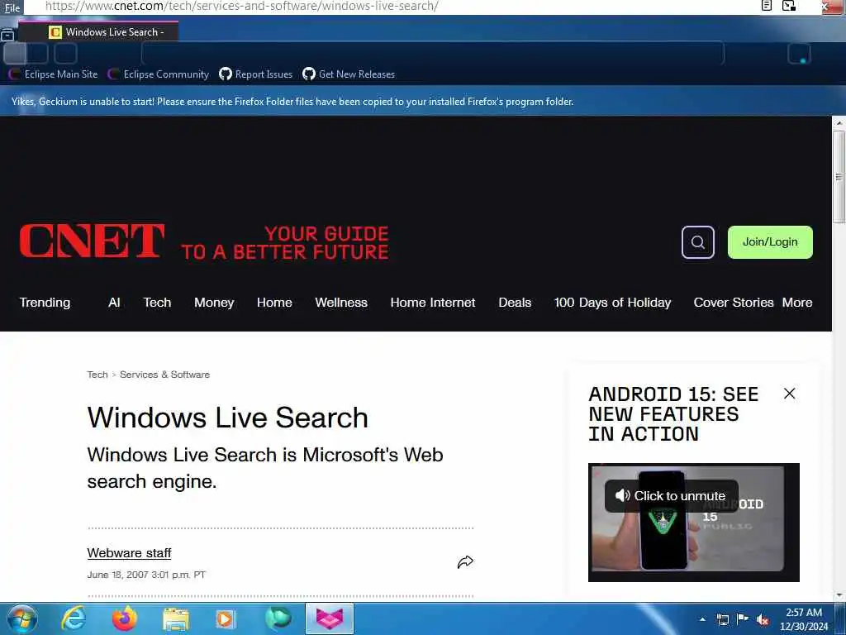Launch Firefox from taskbar

coord(125,618)
